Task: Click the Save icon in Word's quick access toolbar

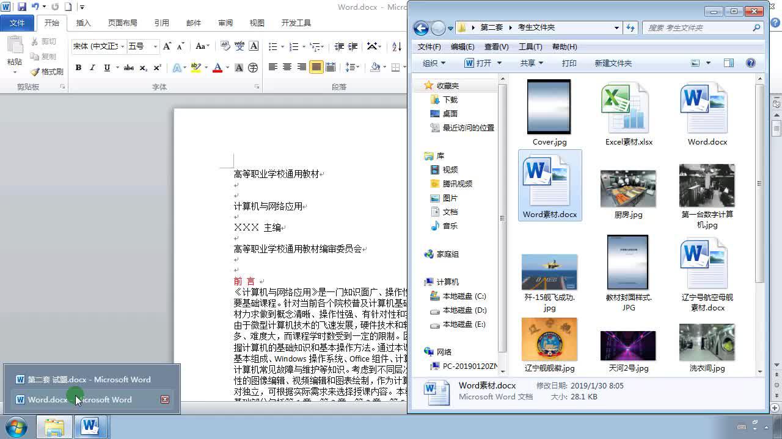Action: 22,7
